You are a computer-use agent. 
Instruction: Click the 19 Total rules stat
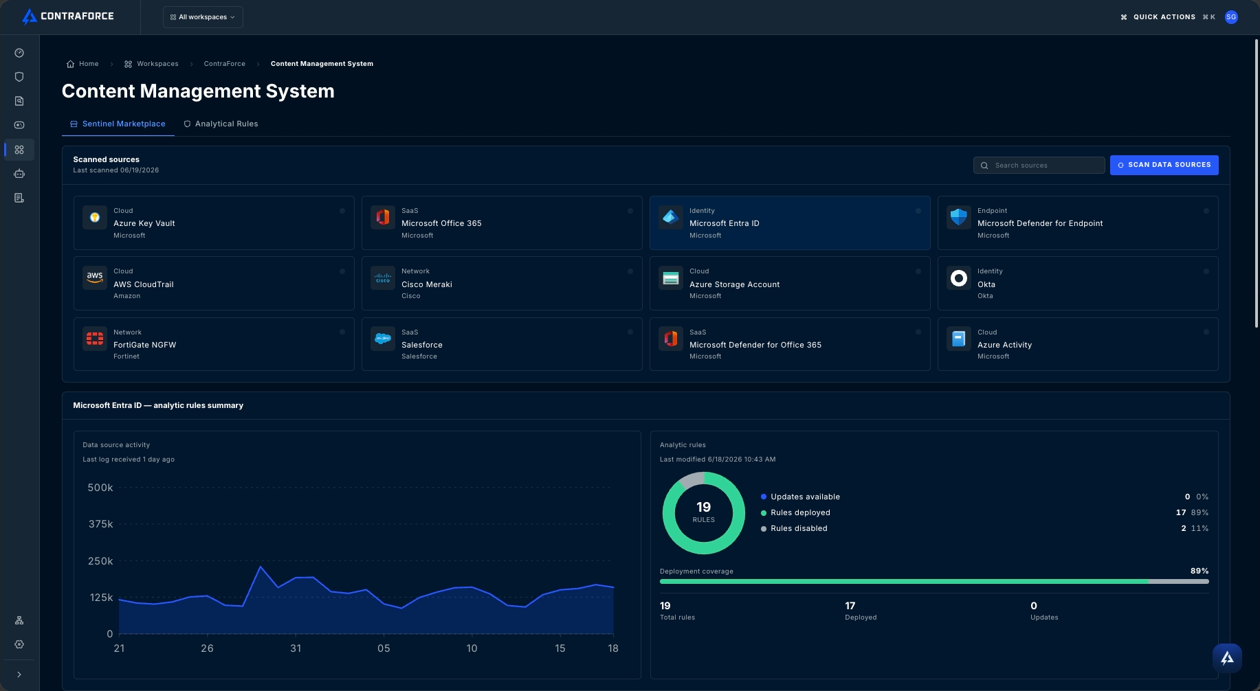click(677, 611)
